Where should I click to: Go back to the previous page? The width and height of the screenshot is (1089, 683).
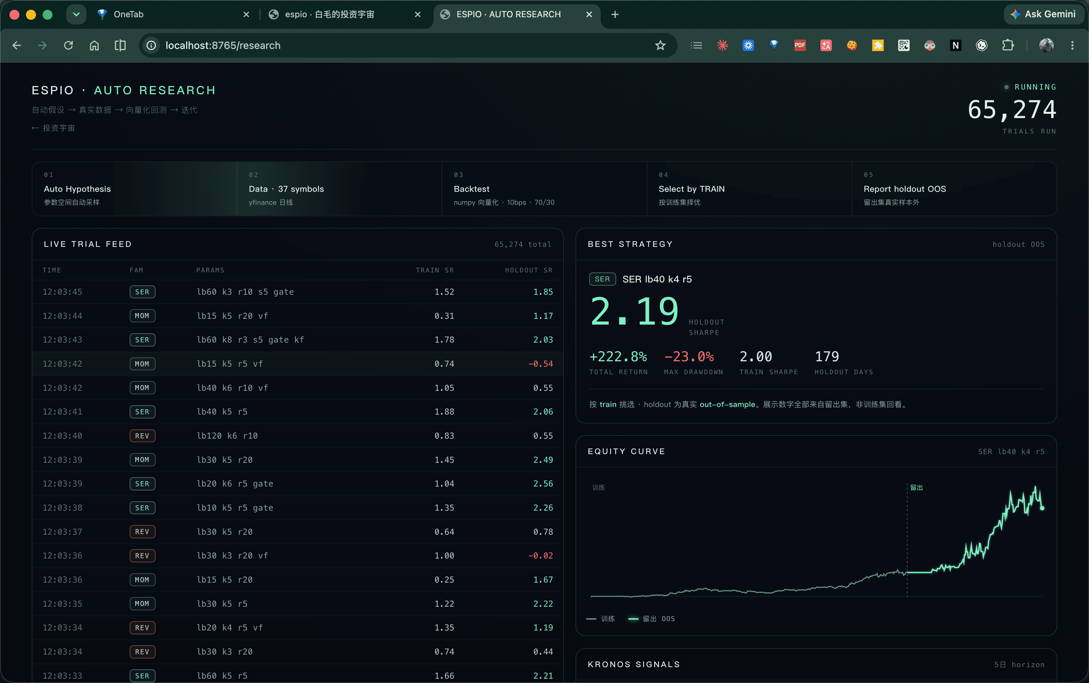[17, 45]
